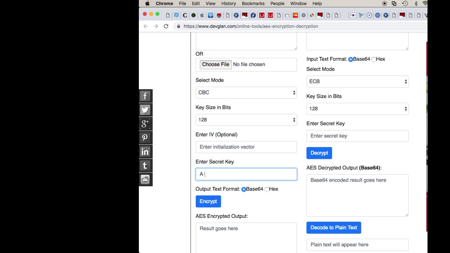Choose Hex input text format
450x253 pixels.
(374, 59)
